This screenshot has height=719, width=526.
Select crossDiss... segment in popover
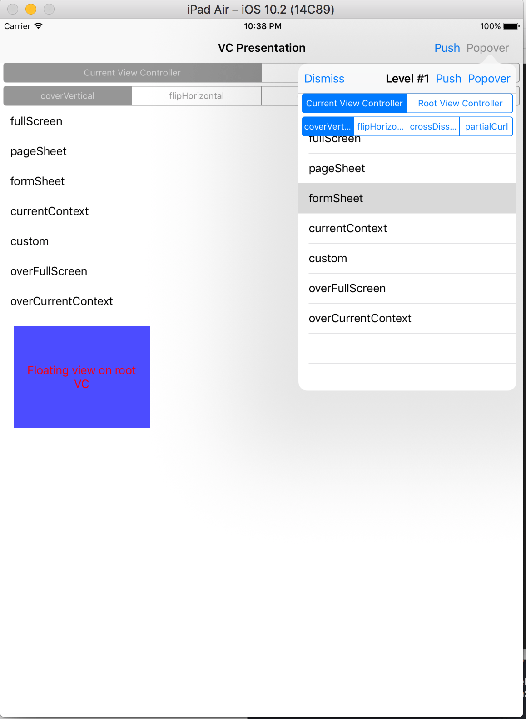(433, 126)
